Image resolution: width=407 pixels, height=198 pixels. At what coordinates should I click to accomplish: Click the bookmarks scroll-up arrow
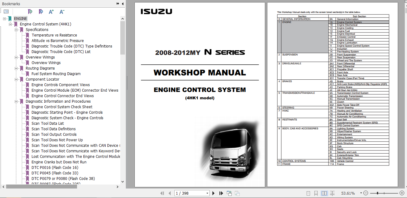[x=123, y=18]
